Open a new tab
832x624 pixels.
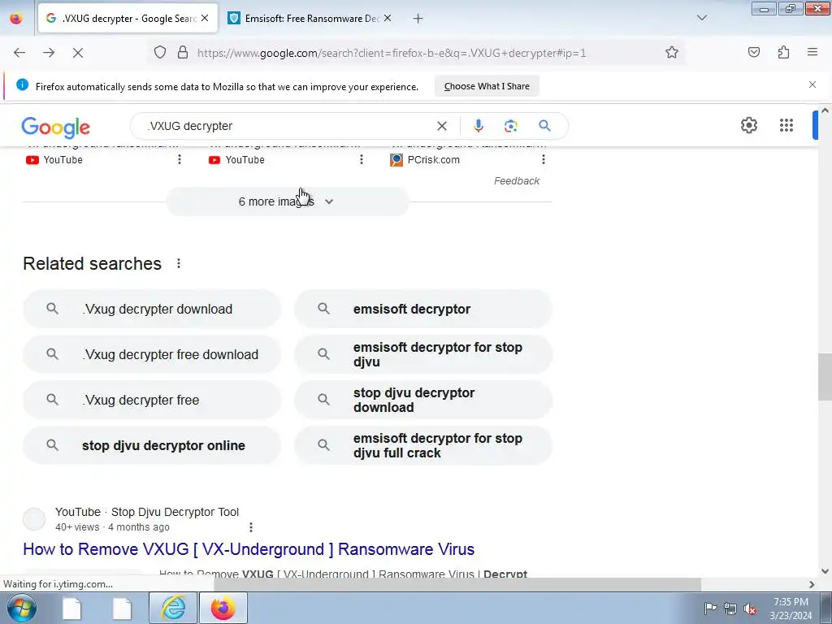click(x=418, y=19)
